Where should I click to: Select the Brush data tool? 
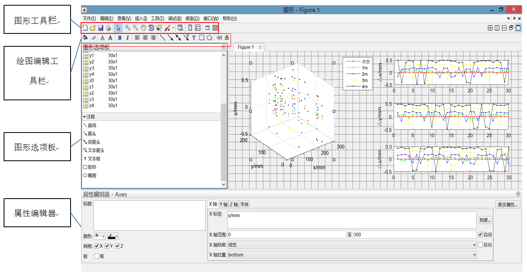point(167,28)
